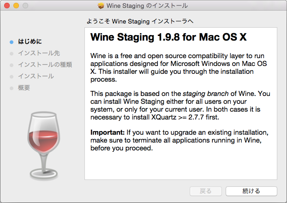The image size is (287, 203).
Task: Click the Wine Staging 1.9.8 heading
Action: [168, 37]
